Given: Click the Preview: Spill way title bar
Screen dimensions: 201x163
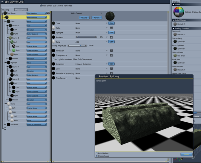Looking at the screenshot, I should pos(144,76).
